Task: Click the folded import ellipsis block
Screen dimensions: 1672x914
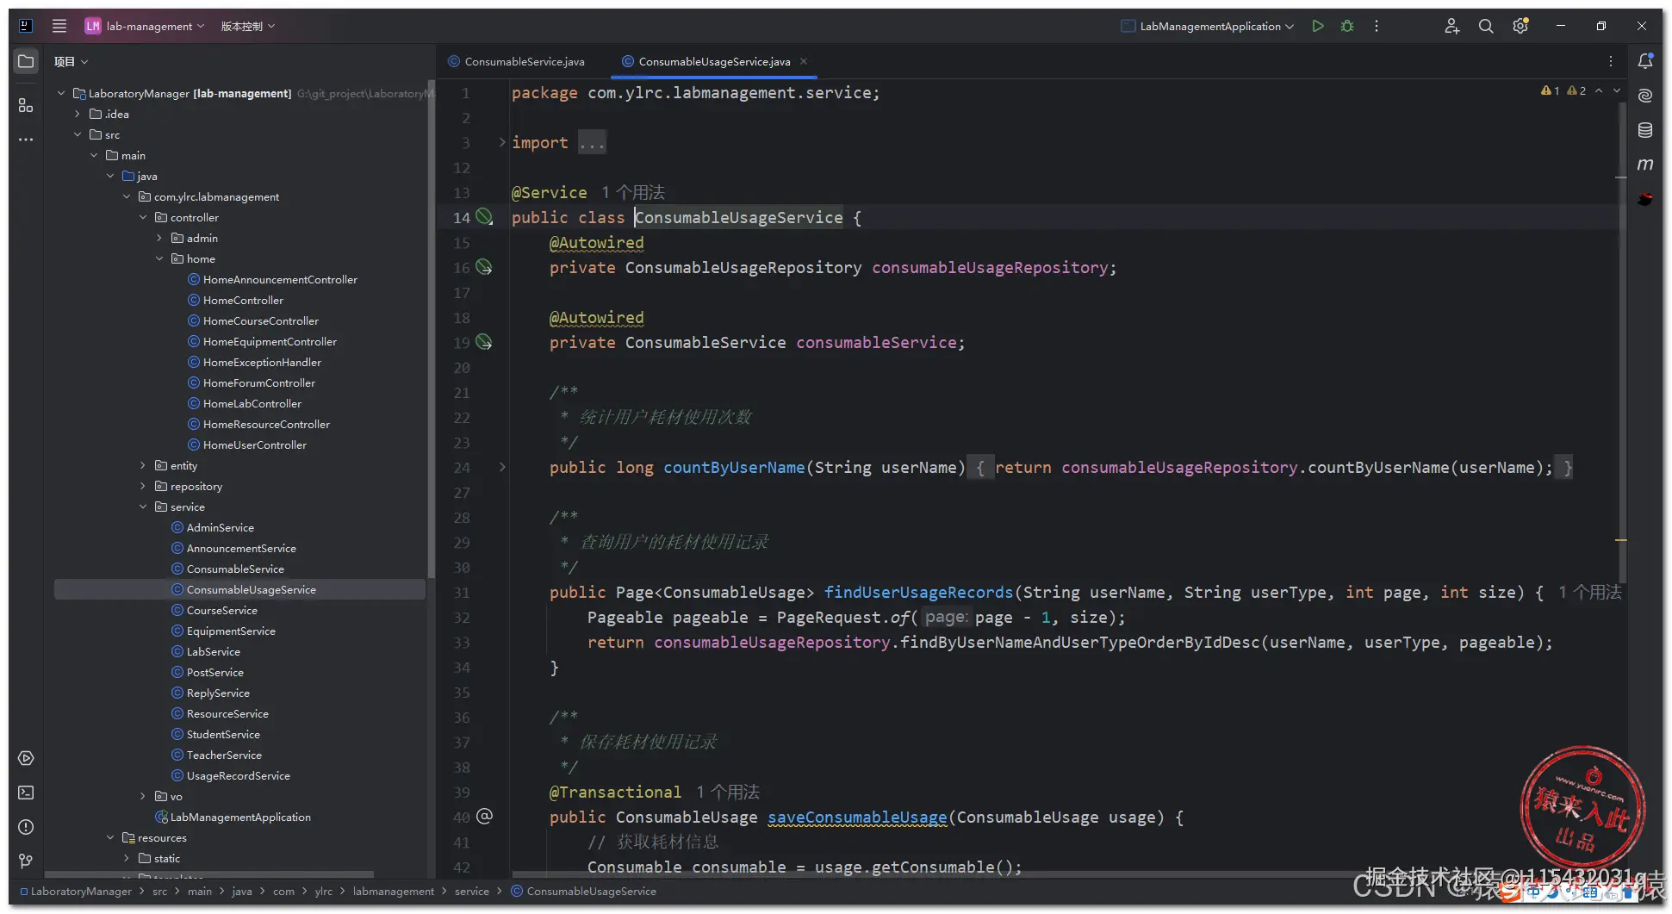Action: point(592,142)
